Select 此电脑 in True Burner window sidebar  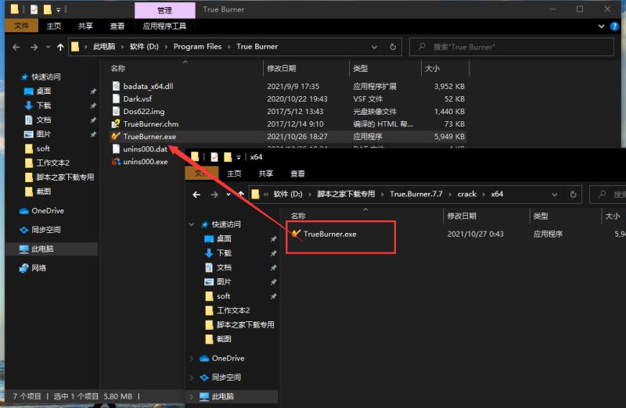tap(42, 249)
